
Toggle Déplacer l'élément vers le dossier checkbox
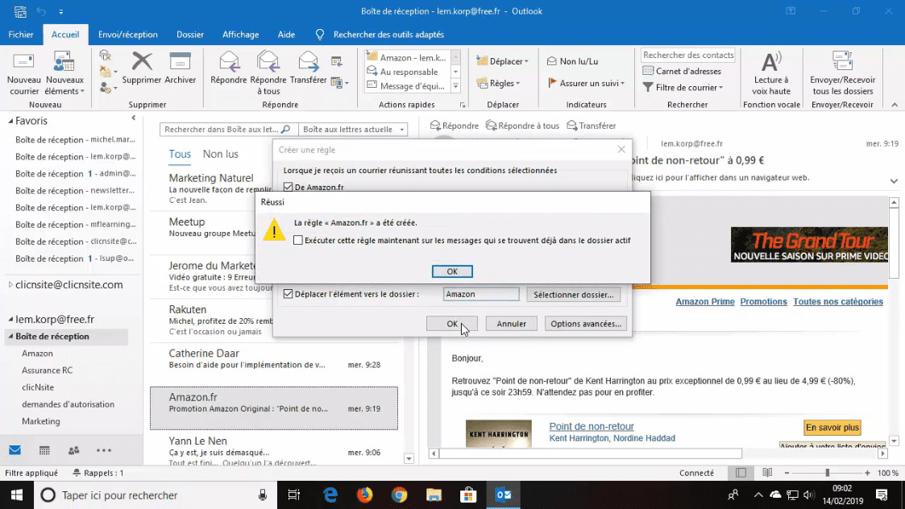tap(288, 294)
